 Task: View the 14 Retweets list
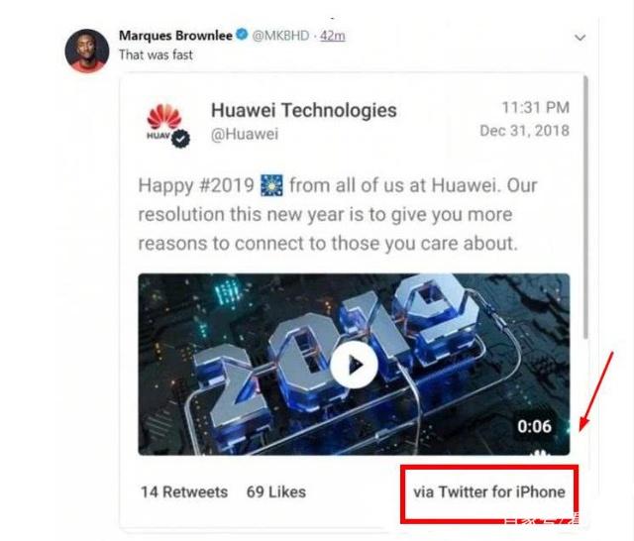[x=184, y=492]
